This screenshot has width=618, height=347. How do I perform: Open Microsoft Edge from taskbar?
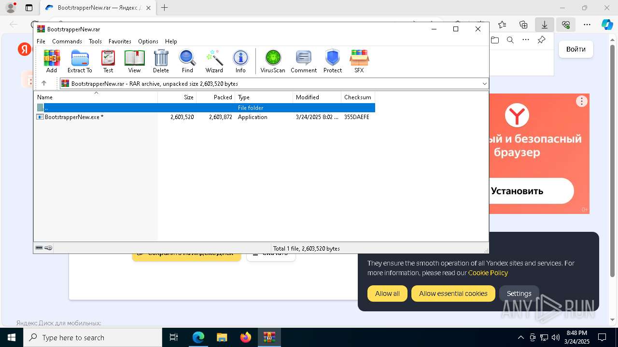point(198,337)
